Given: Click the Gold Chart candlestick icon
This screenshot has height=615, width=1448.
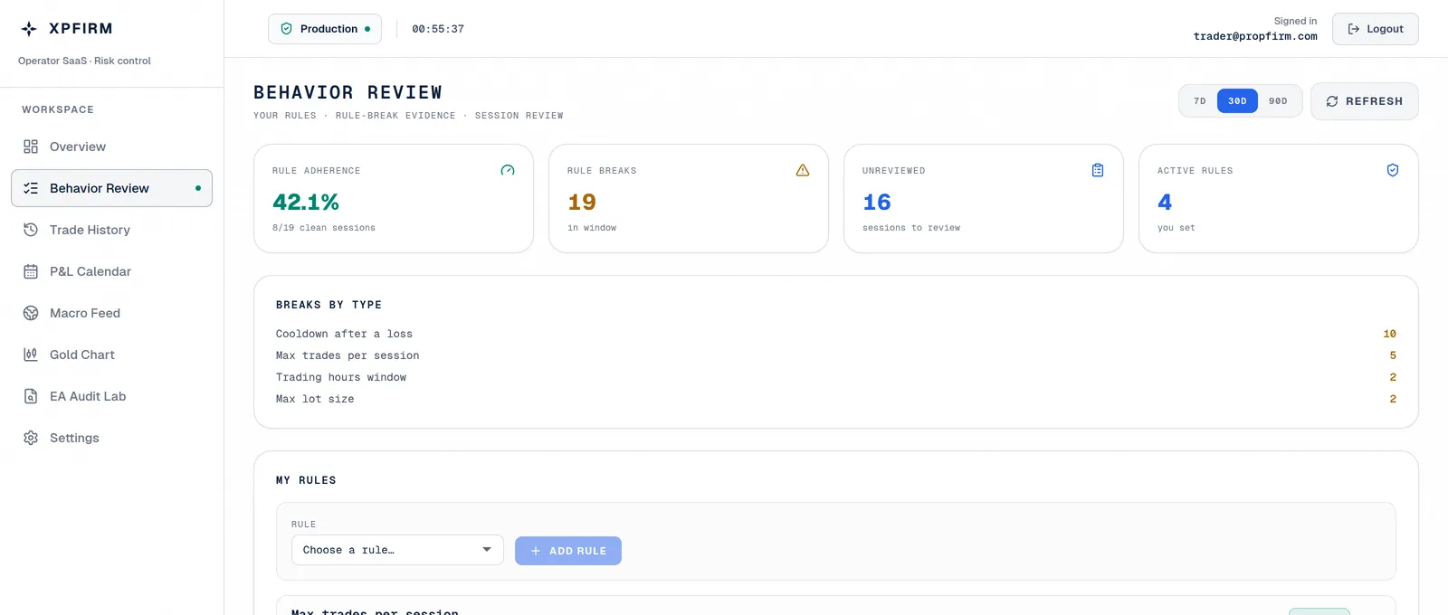Looking at the screenshot, I should [31, 355].
